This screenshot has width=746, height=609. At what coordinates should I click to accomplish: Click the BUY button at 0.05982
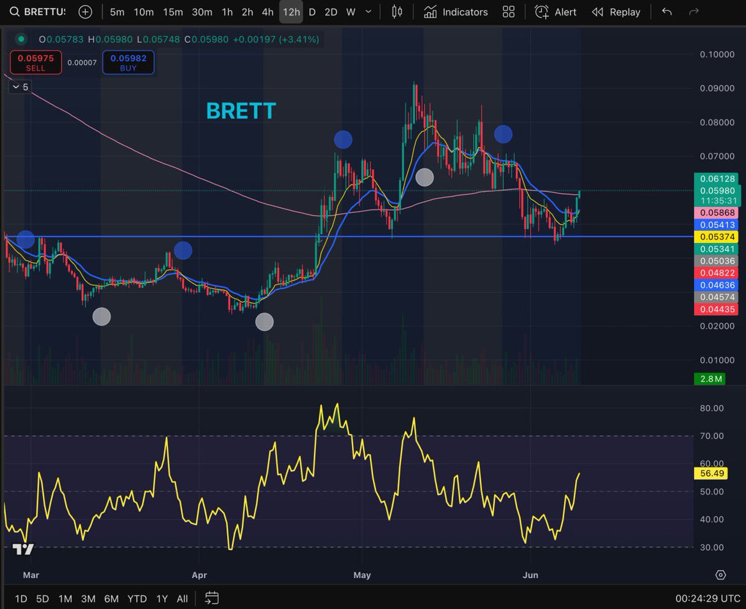click(128, 63)
